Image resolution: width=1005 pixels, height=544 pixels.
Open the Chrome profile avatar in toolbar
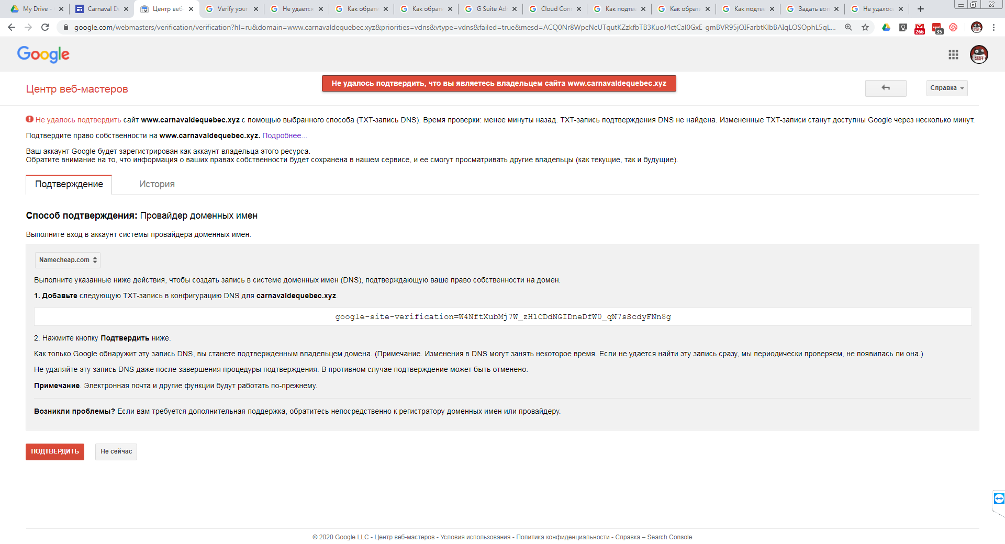pyautogui.click(x=977, y=27)
